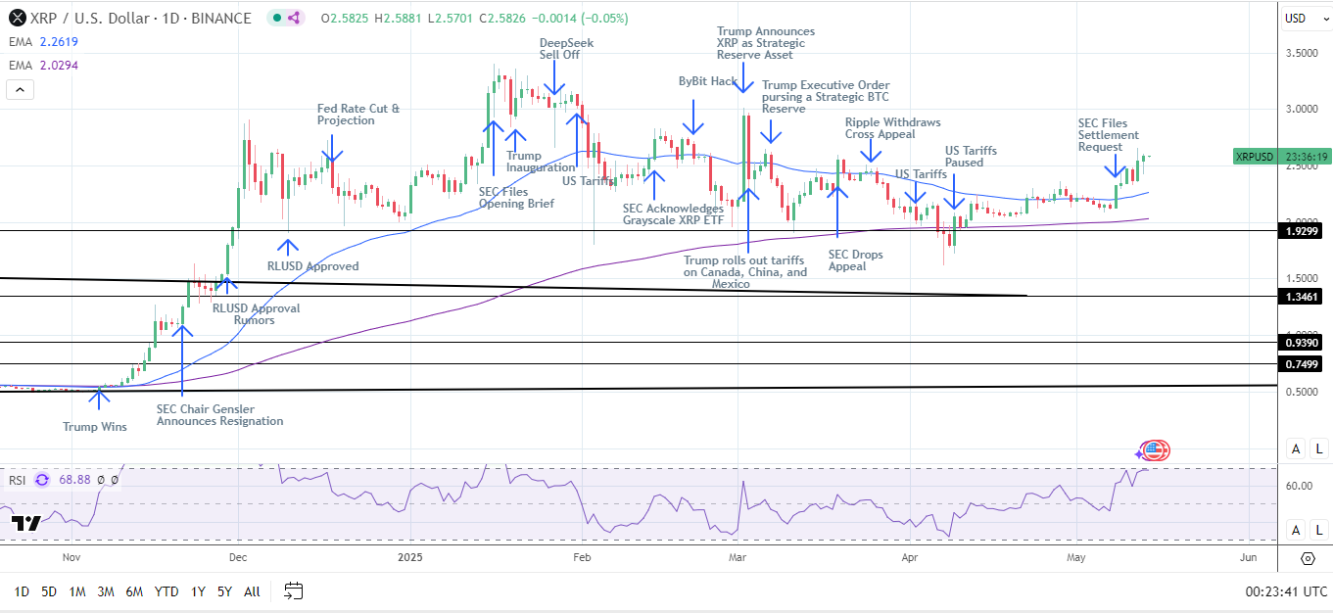Select the 1M time range

click(x=77, y=591)
